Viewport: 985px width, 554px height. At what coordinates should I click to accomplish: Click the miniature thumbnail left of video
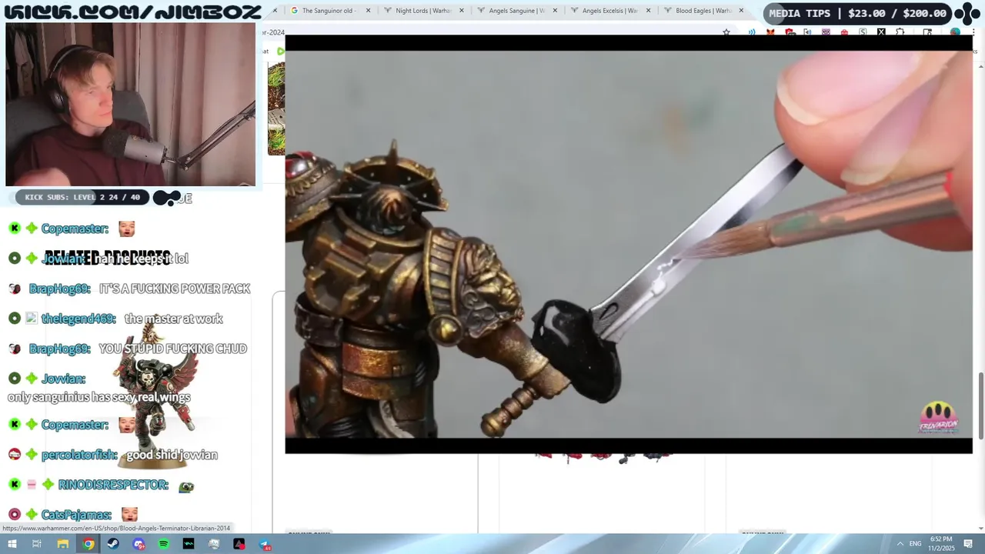tap(276, 108)
